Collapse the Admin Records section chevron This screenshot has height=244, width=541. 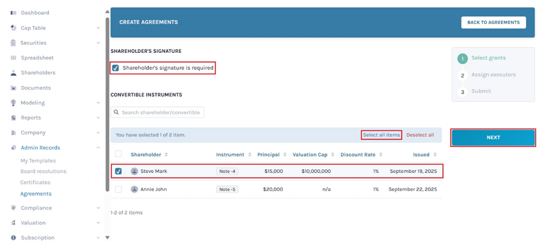(99, 148)
